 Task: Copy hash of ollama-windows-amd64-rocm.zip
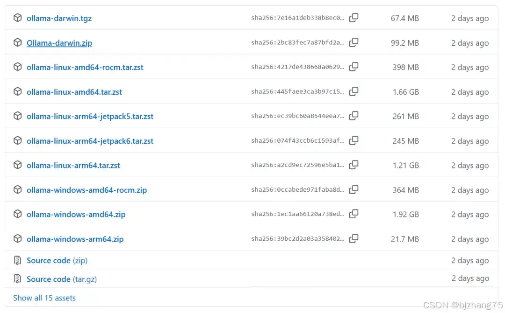(353, 189)
